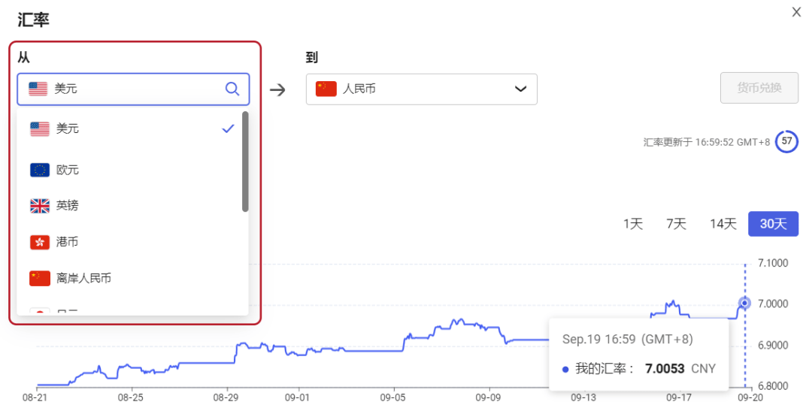Expand 人民币 dropdown chevron arrow

[520, 89]
